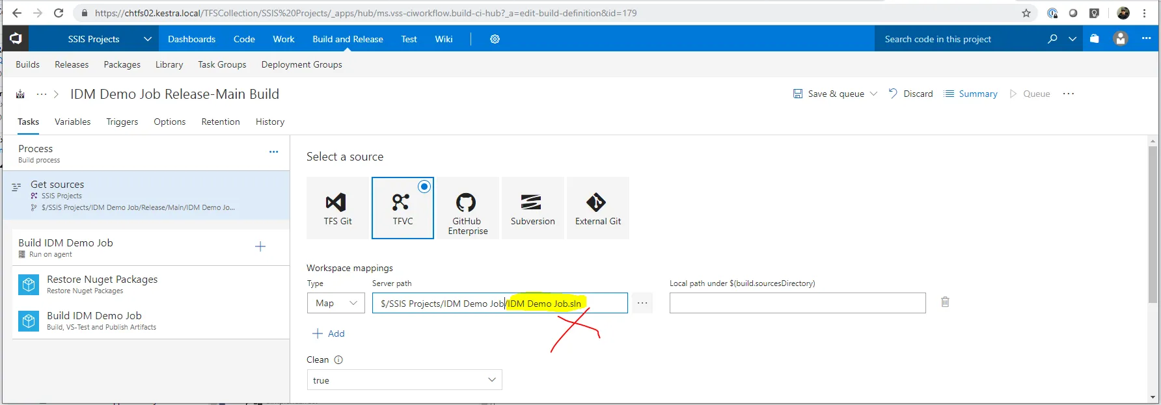Screen dimensions: 1161x405
Task: Open the Work hub
Action: point(284,39)
